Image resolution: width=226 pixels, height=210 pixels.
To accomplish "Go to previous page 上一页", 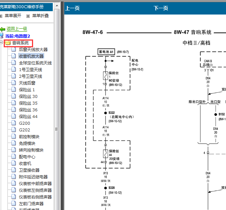I will (72, 8).
